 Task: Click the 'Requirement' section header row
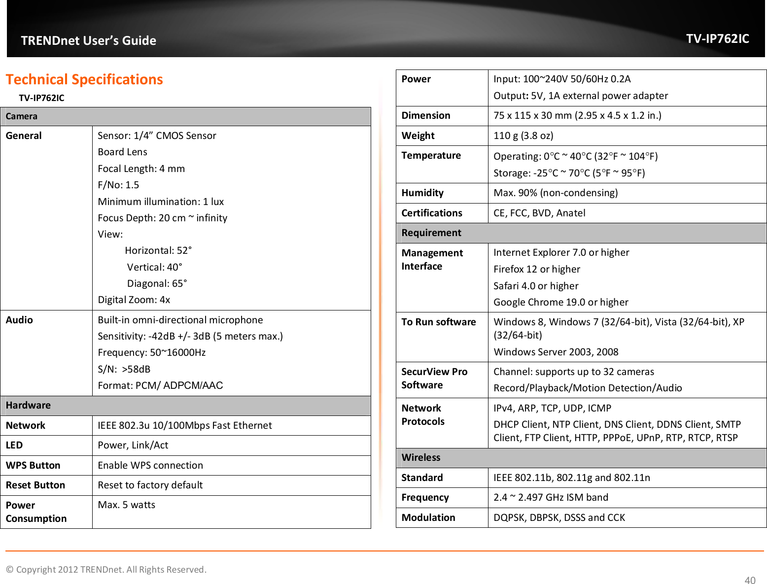coord(581,233)
